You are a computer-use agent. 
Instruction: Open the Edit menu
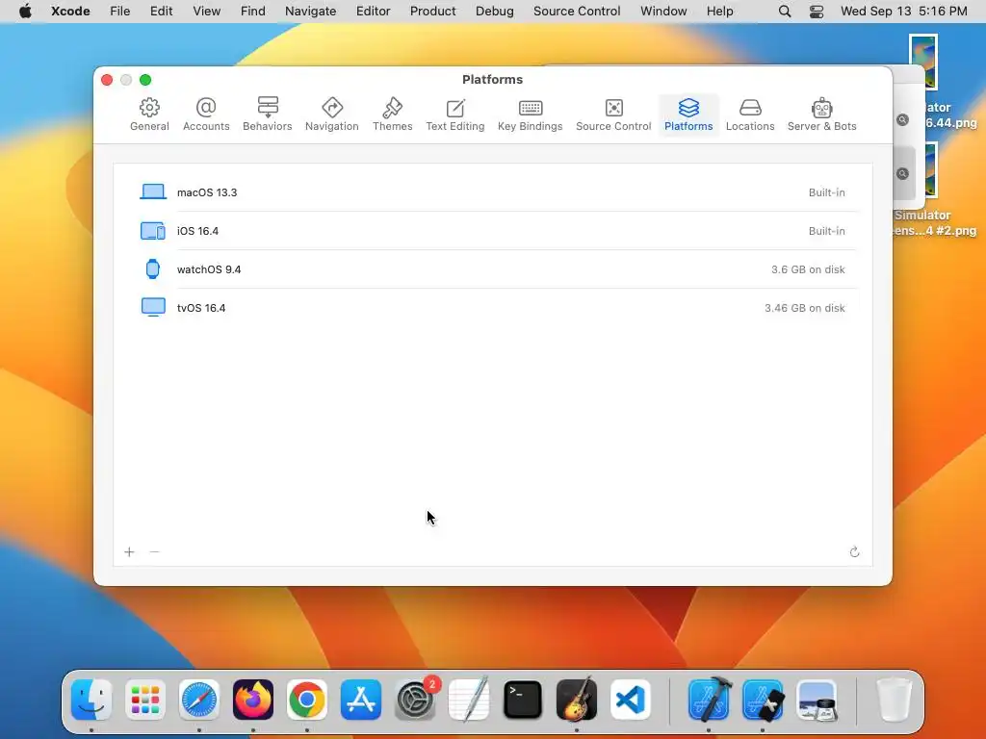[161, 12]
